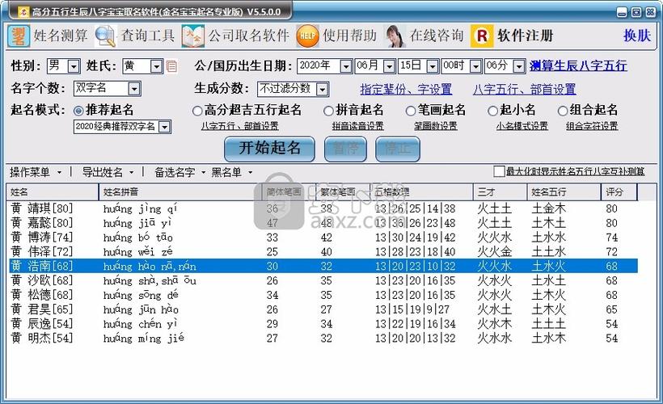Select the 拼音起名 radio button
The image size is (663, 404).
328,111
